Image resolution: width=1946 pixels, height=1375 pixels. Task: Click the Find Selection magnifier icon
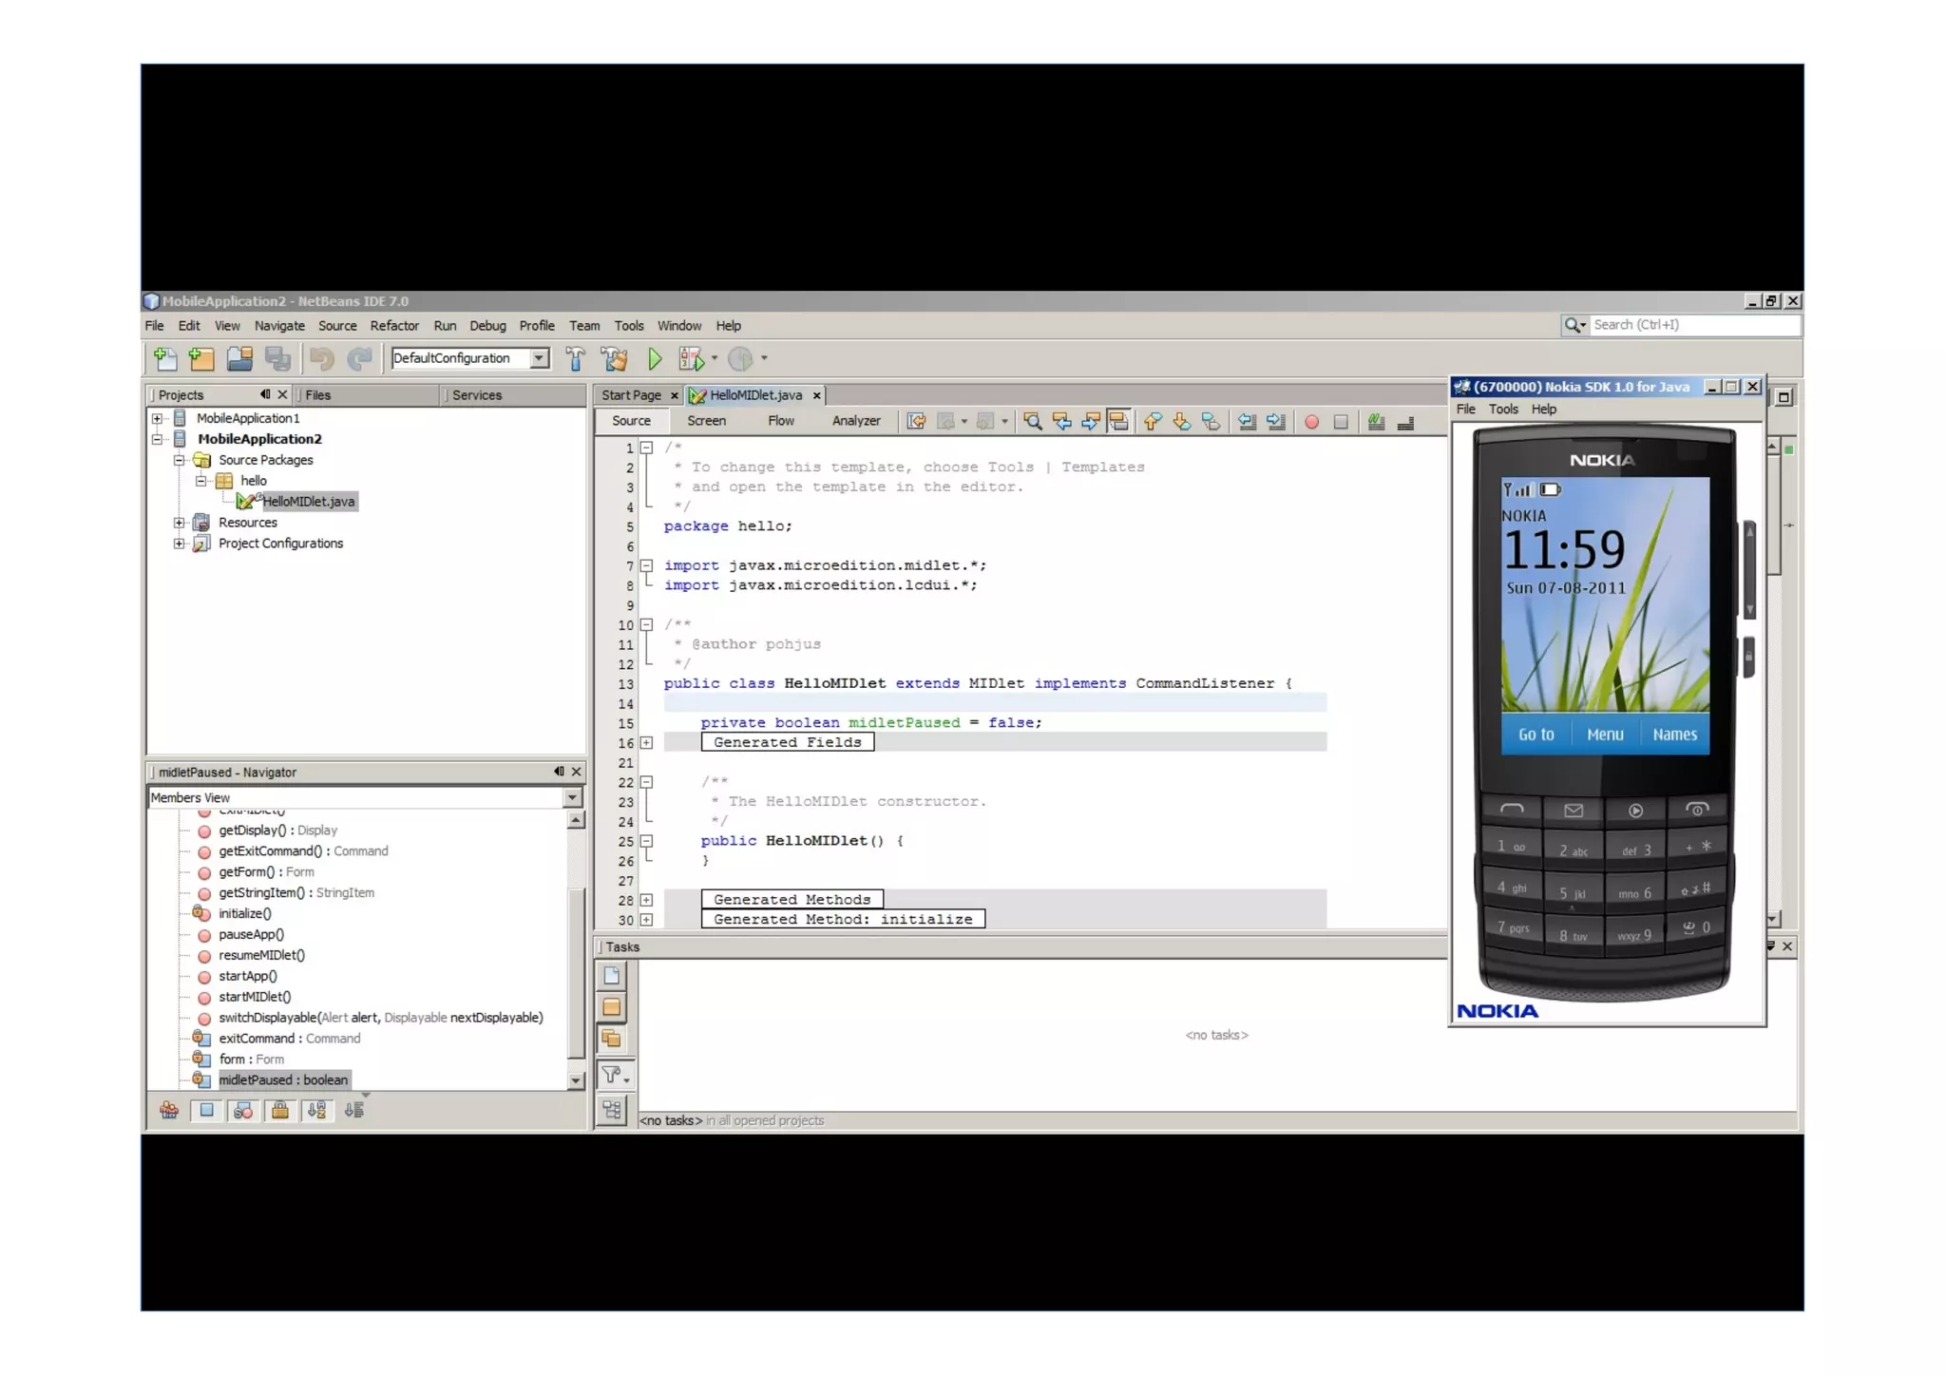pos(1033,422)
